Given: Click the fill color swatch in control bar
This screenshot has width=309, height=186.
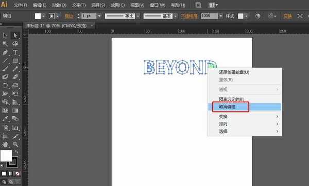Looking at the screenshot, I should [38, 16].
